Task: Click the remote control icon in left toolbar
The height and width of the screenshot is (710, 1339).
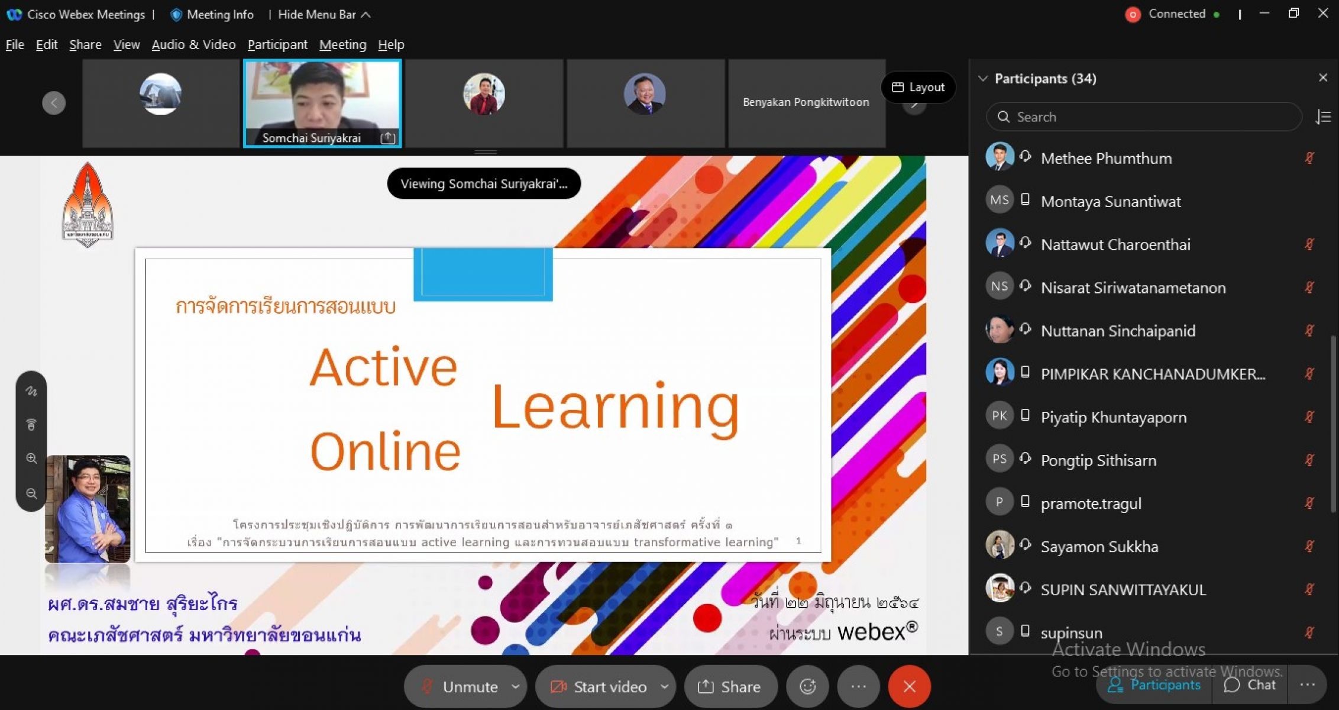Action: pyautogui.click(x=31, y=424)
